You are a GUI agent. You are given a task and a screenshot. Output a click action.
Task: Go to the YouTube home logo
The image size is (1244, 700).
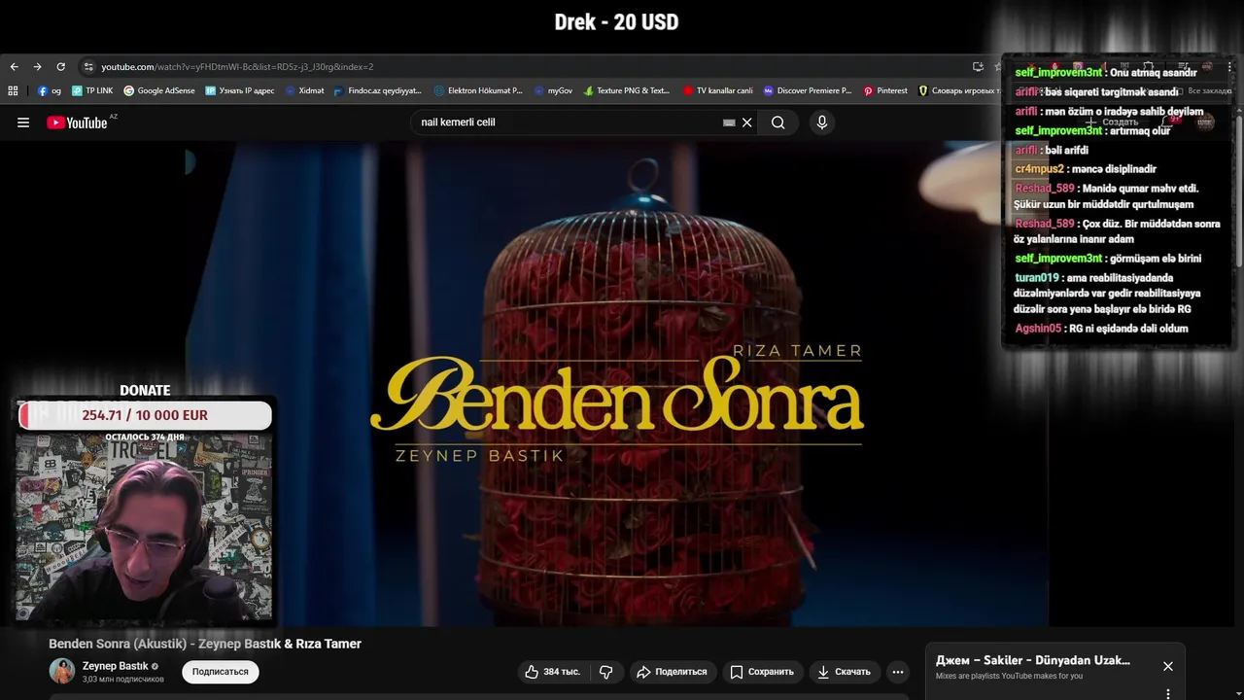pos(77,122)
